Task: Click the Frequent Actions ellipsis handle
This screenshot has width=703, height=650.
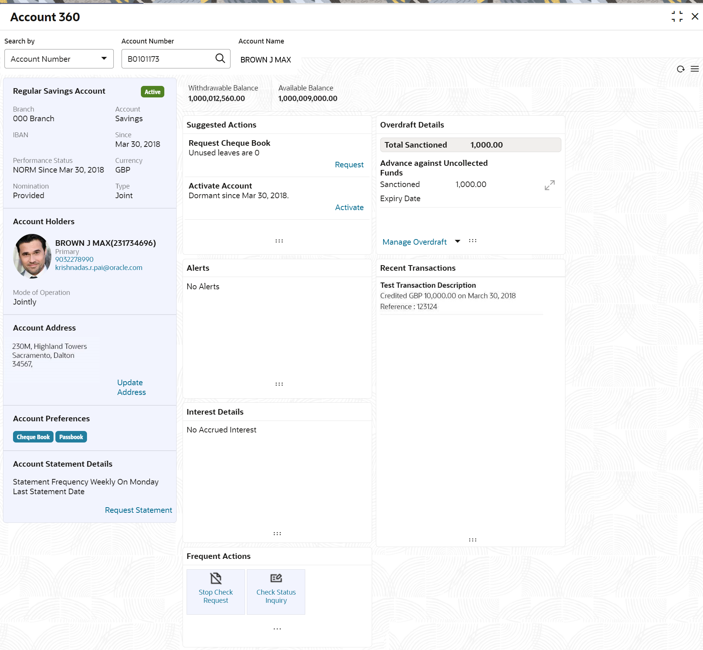Action: click(x=277, y=629)
